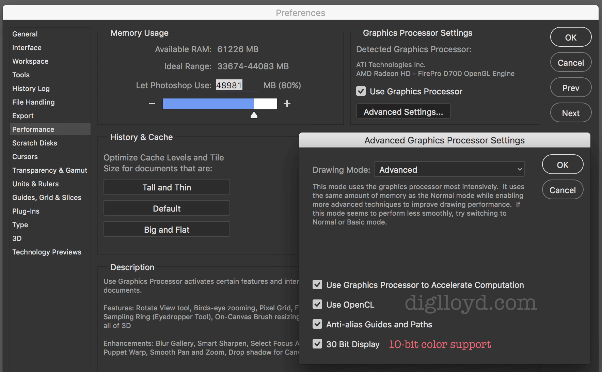Toggle Use Graphics Processor checkbox
The height and width of the screenshot is (372, 602).
pos(361,91)
